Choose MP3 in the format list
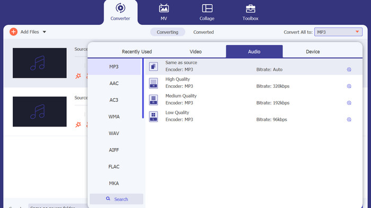371x208 pixels. pos(114,67)
